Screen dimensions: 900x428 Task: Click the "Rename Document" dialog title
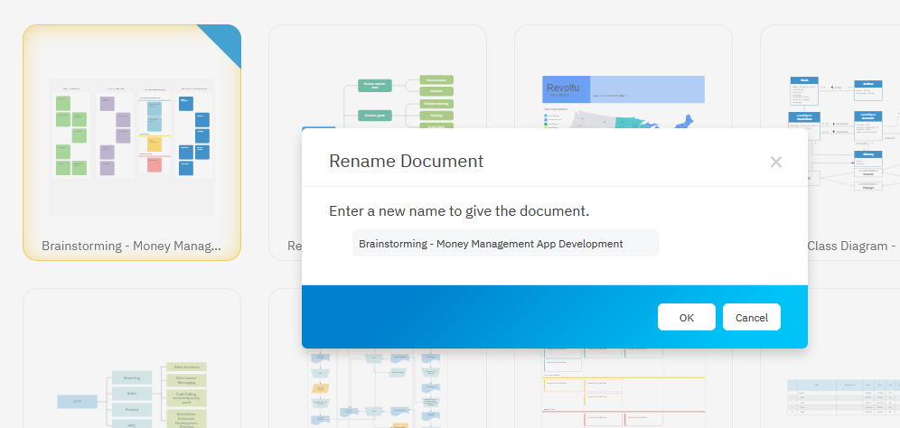pyautogui.click(x=406, y=162)
